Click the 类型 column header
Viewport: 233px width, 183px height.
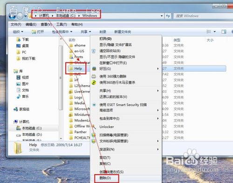(177, 40)
